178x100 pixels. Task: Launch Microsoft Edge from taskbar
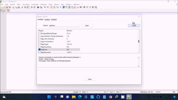pyautogui.click(x=80, y=97)
